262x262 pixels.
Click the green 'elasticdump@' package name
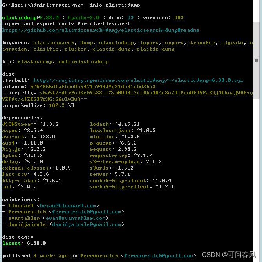point(21,18)
